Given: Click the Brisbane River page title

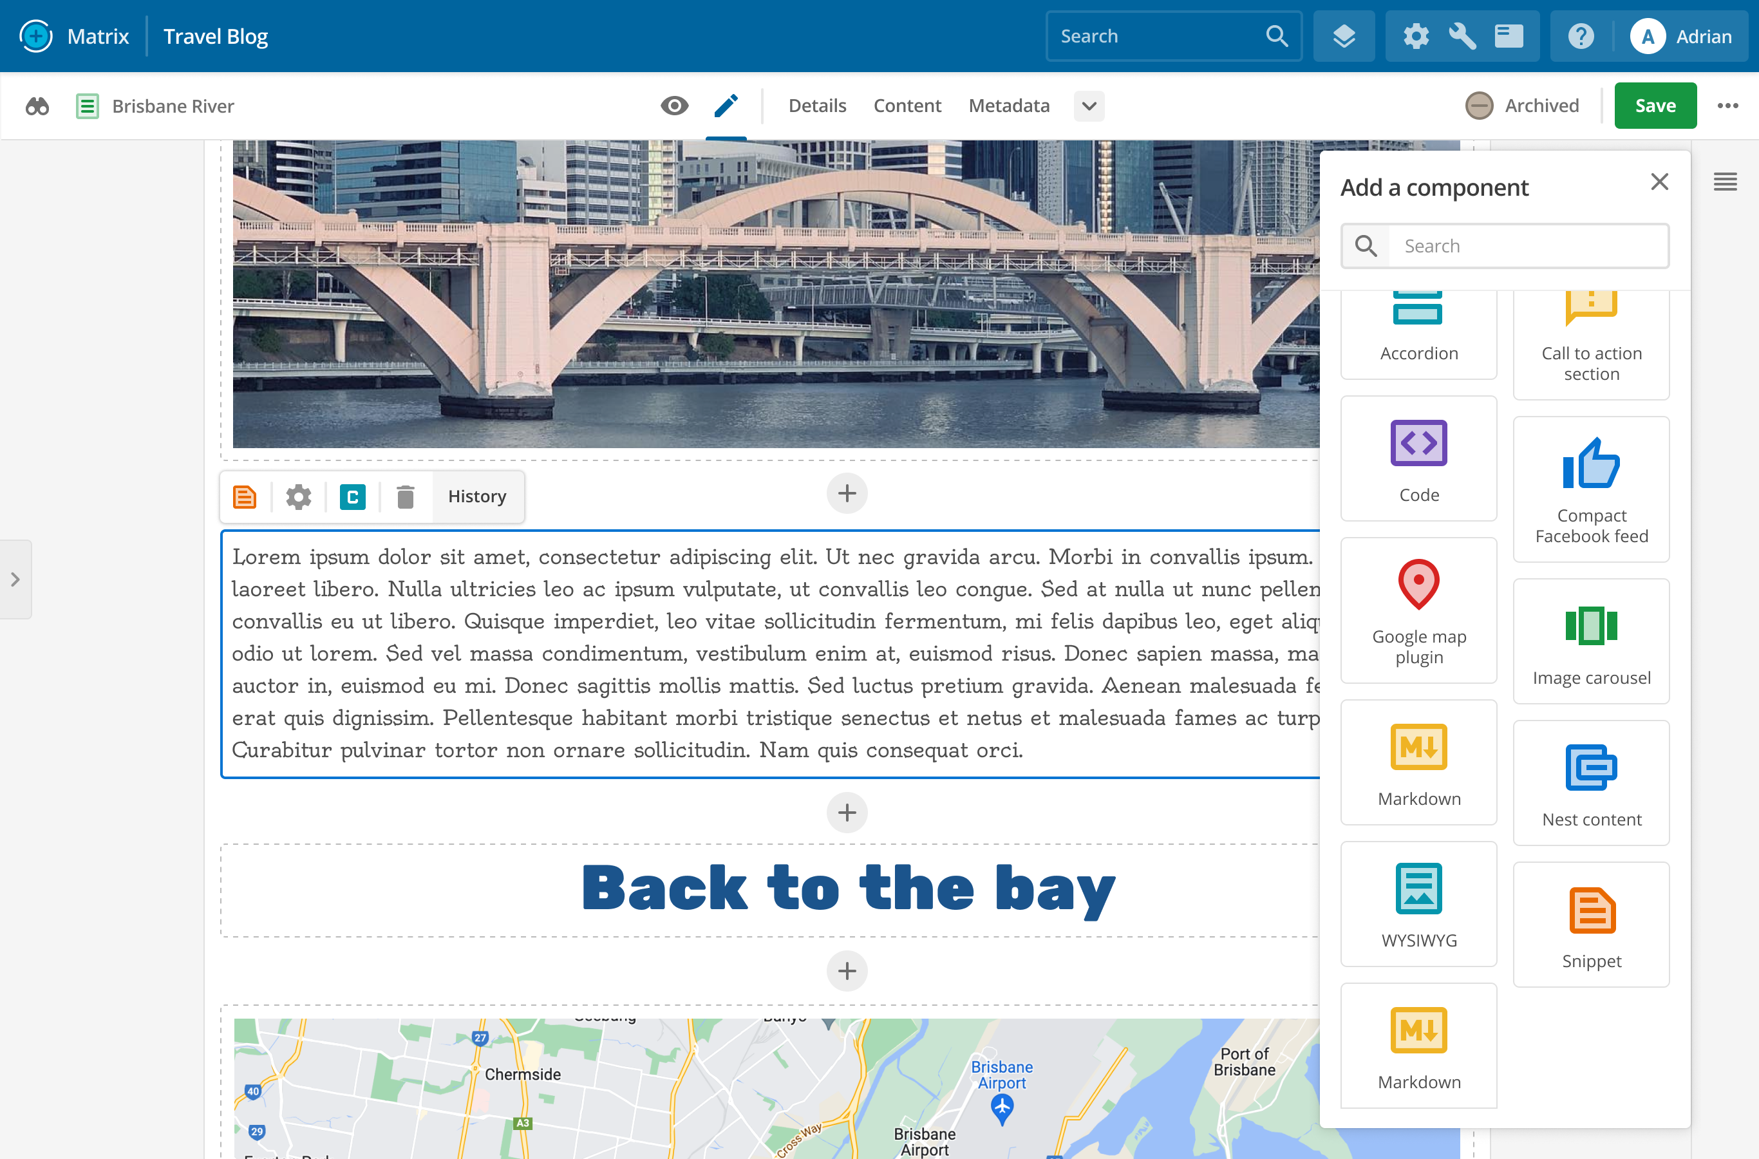Looking at the screenshot, I should click(x=173, y=106).
